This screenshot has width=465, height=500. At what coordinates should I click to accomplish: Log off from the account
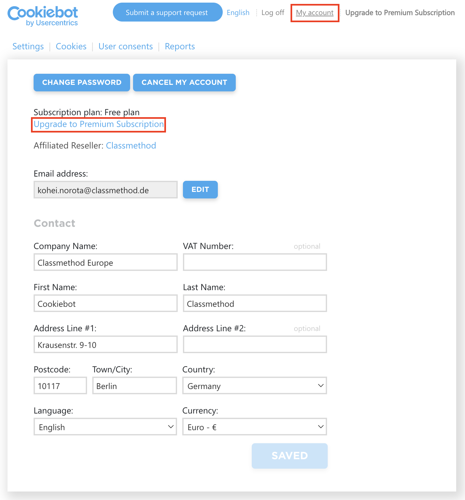pyautogui.click(x=273, y=12)
